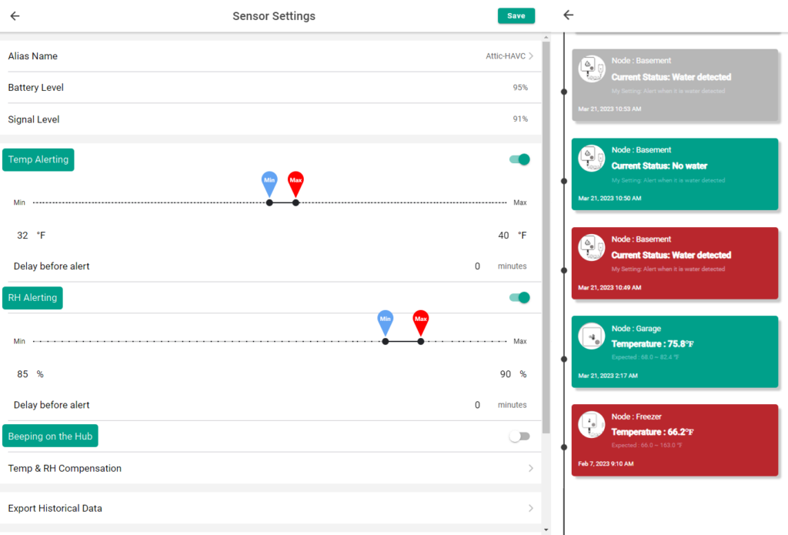The height and width of the screenshot is (535, 788).
Task: Click the sensor icon on red Basement card
Action: click(x=592, y=247)
